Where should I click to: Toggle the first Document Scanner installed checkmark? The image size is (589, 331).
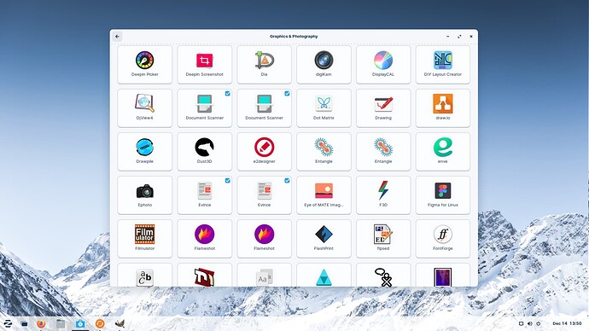228,94
